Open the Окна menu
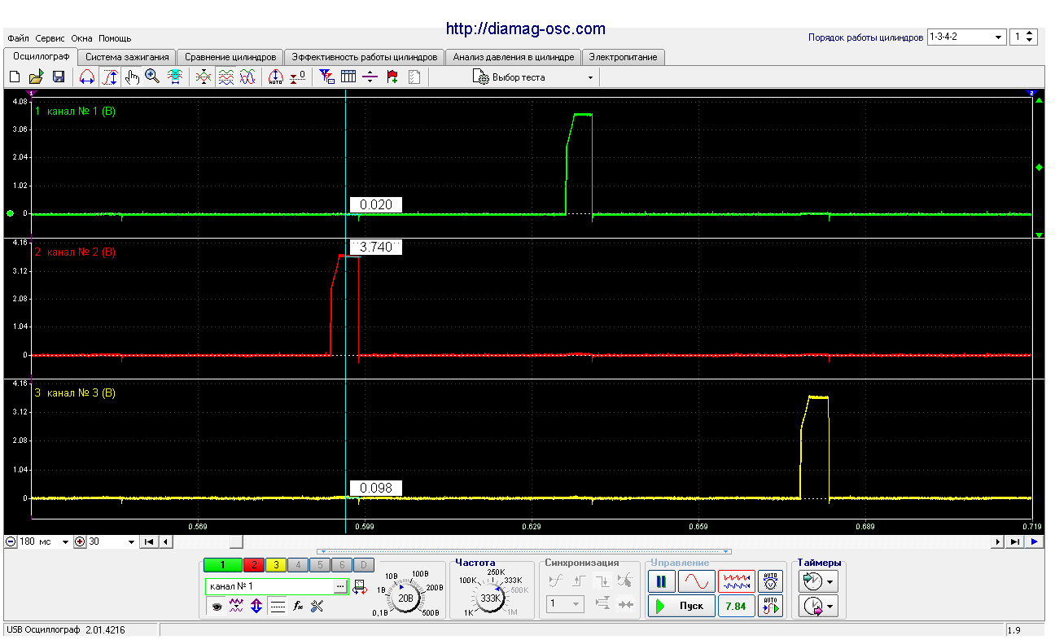The height and width of the screenshot is (640, 1055). (x=81, y=38)
